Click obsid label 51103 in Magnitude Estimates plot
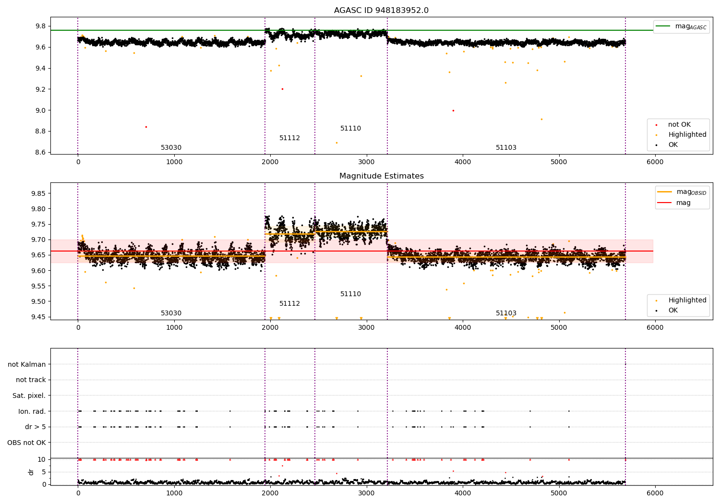Screen dimensions: 720x504 (506, 313)
